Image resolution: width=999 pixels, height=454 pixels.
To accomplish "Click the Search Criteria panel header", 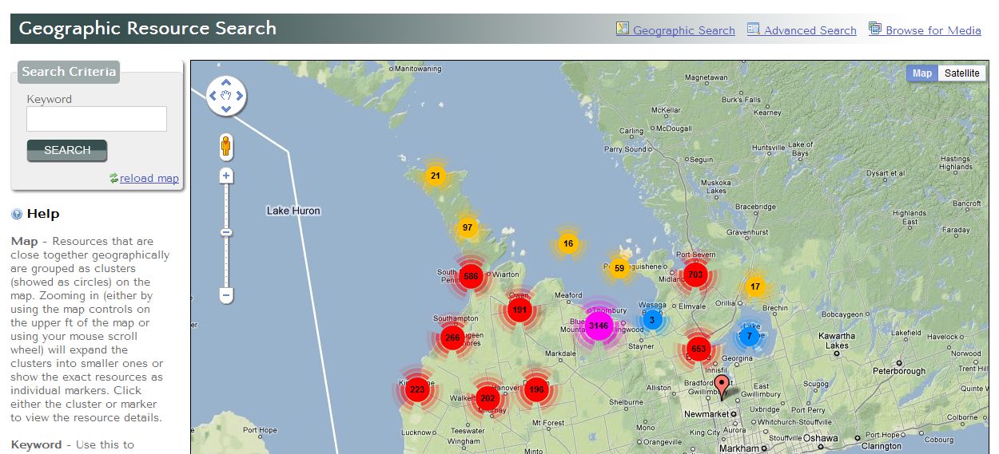I will coord(69,72).
